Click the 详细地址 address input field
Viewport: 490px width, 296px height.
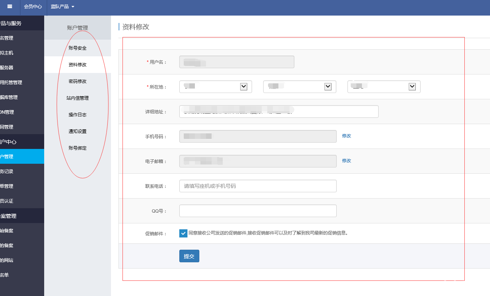278,112
